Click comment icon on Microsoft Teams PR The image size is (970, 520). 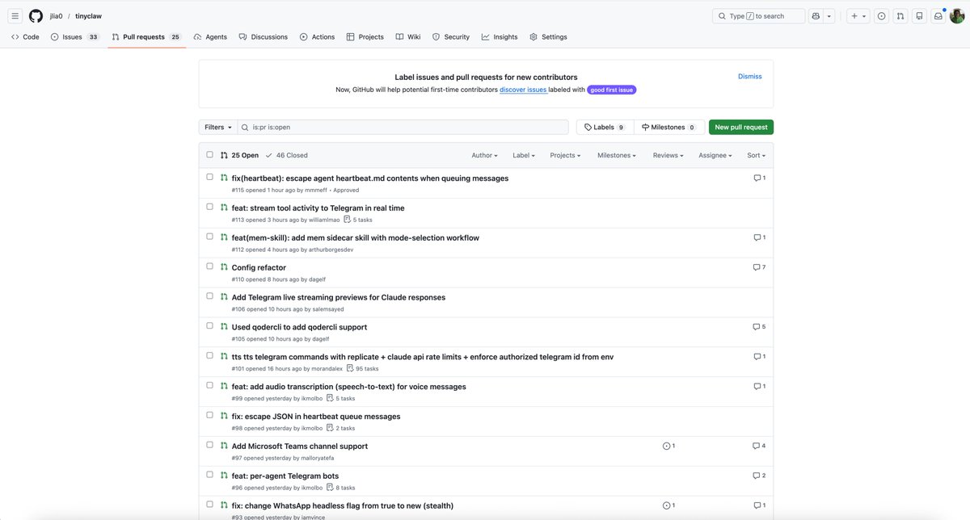click(757, 446)
